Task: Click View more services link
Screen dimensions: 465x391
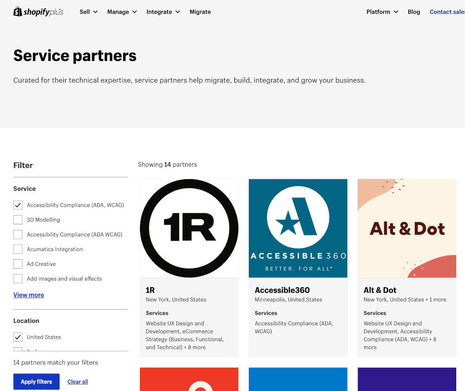Action: pyautogui.click(x=29, y=295)
